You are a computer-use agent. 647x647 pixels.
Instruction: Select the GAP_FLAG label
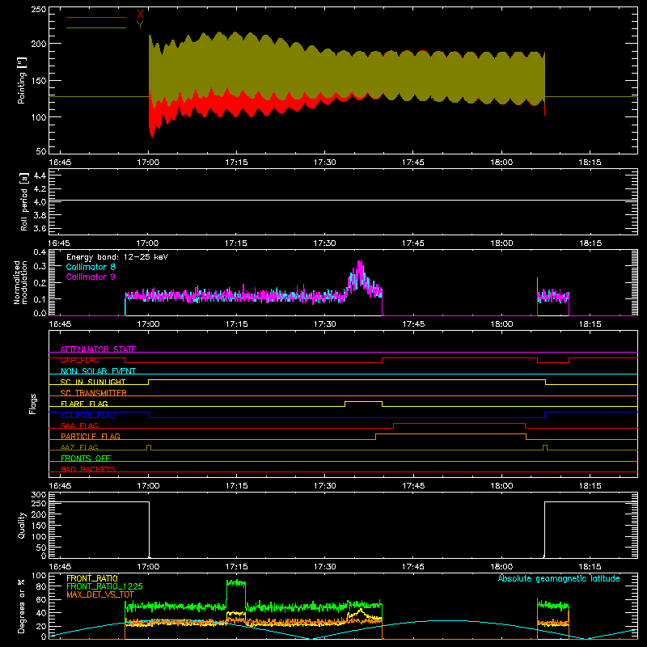79,360
